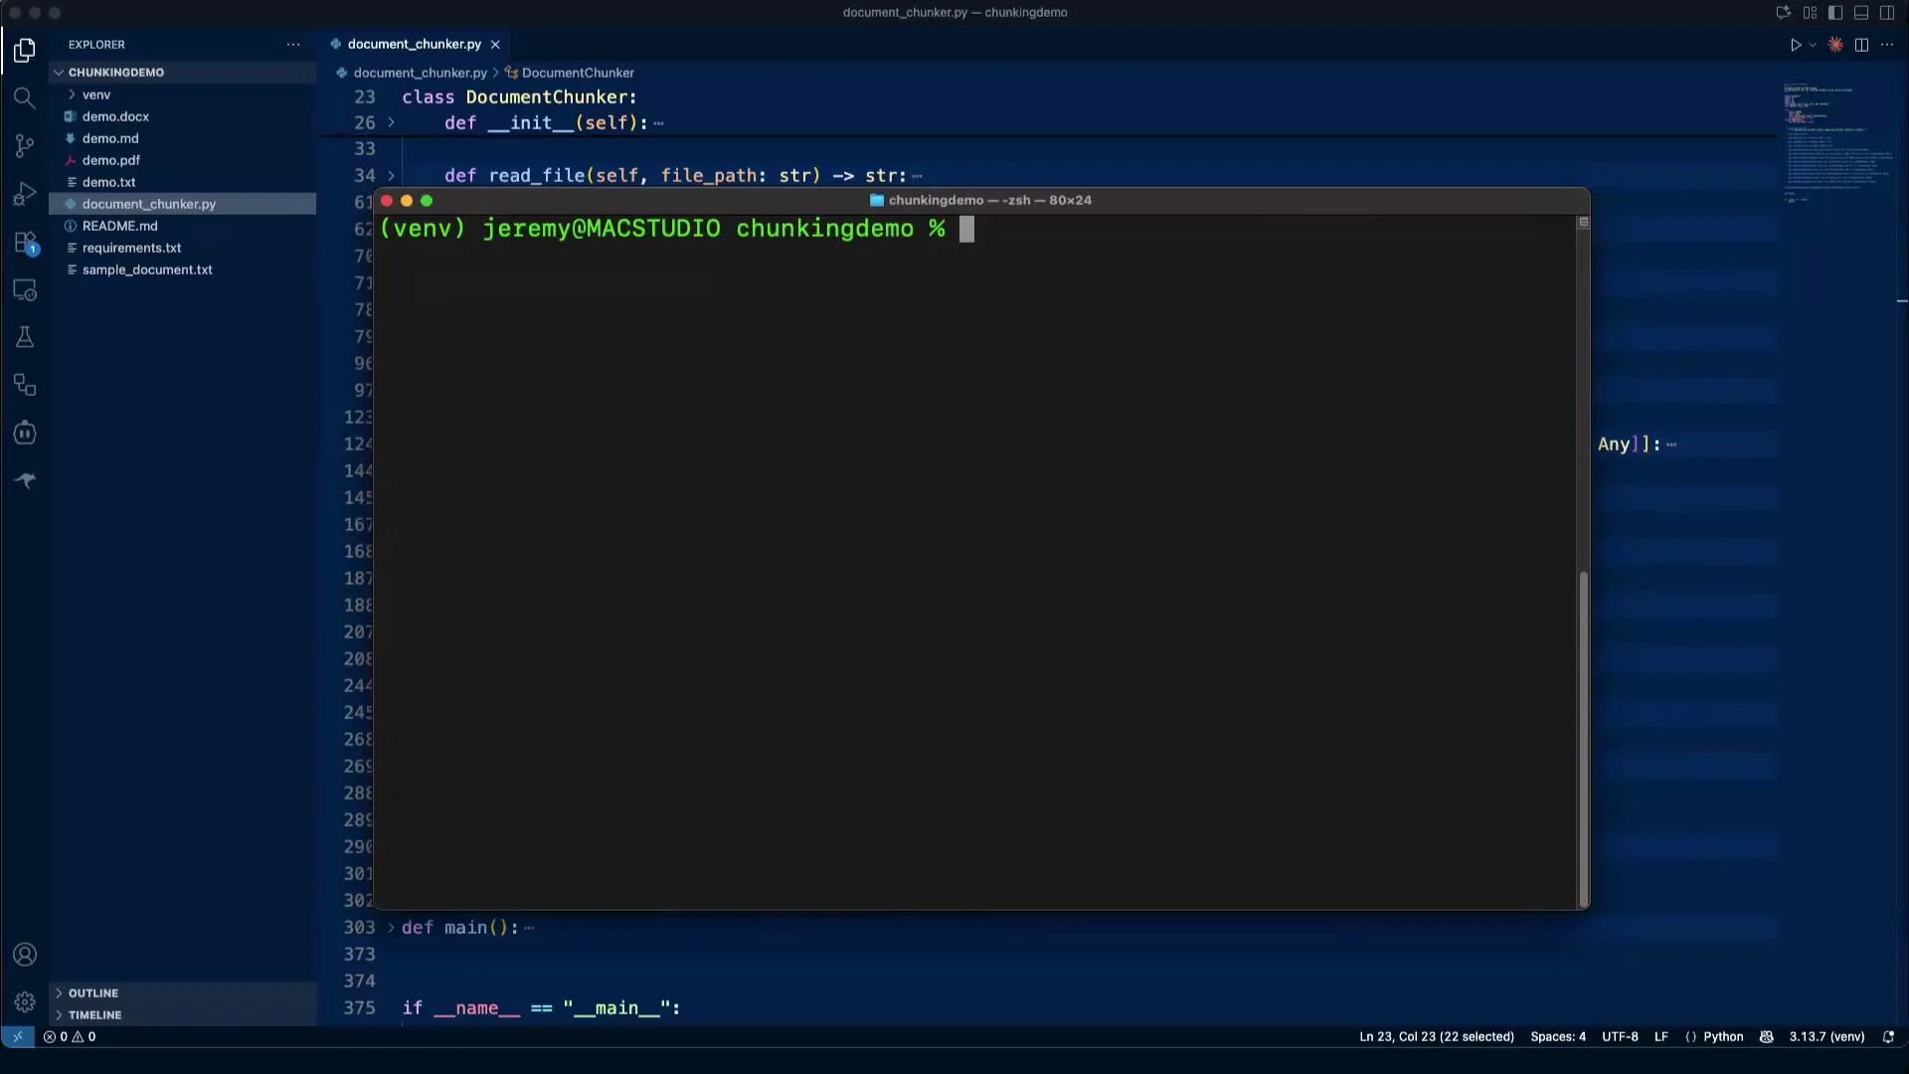Click the robot-shaped activity bar icon

coord(25,434)
